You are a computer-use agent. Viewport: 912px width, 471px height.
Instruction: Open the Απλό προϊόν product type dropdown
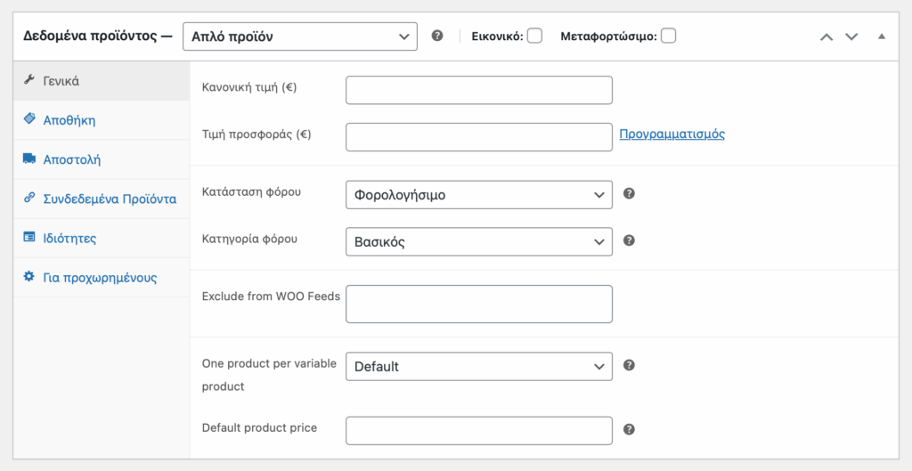click(300, 37)
